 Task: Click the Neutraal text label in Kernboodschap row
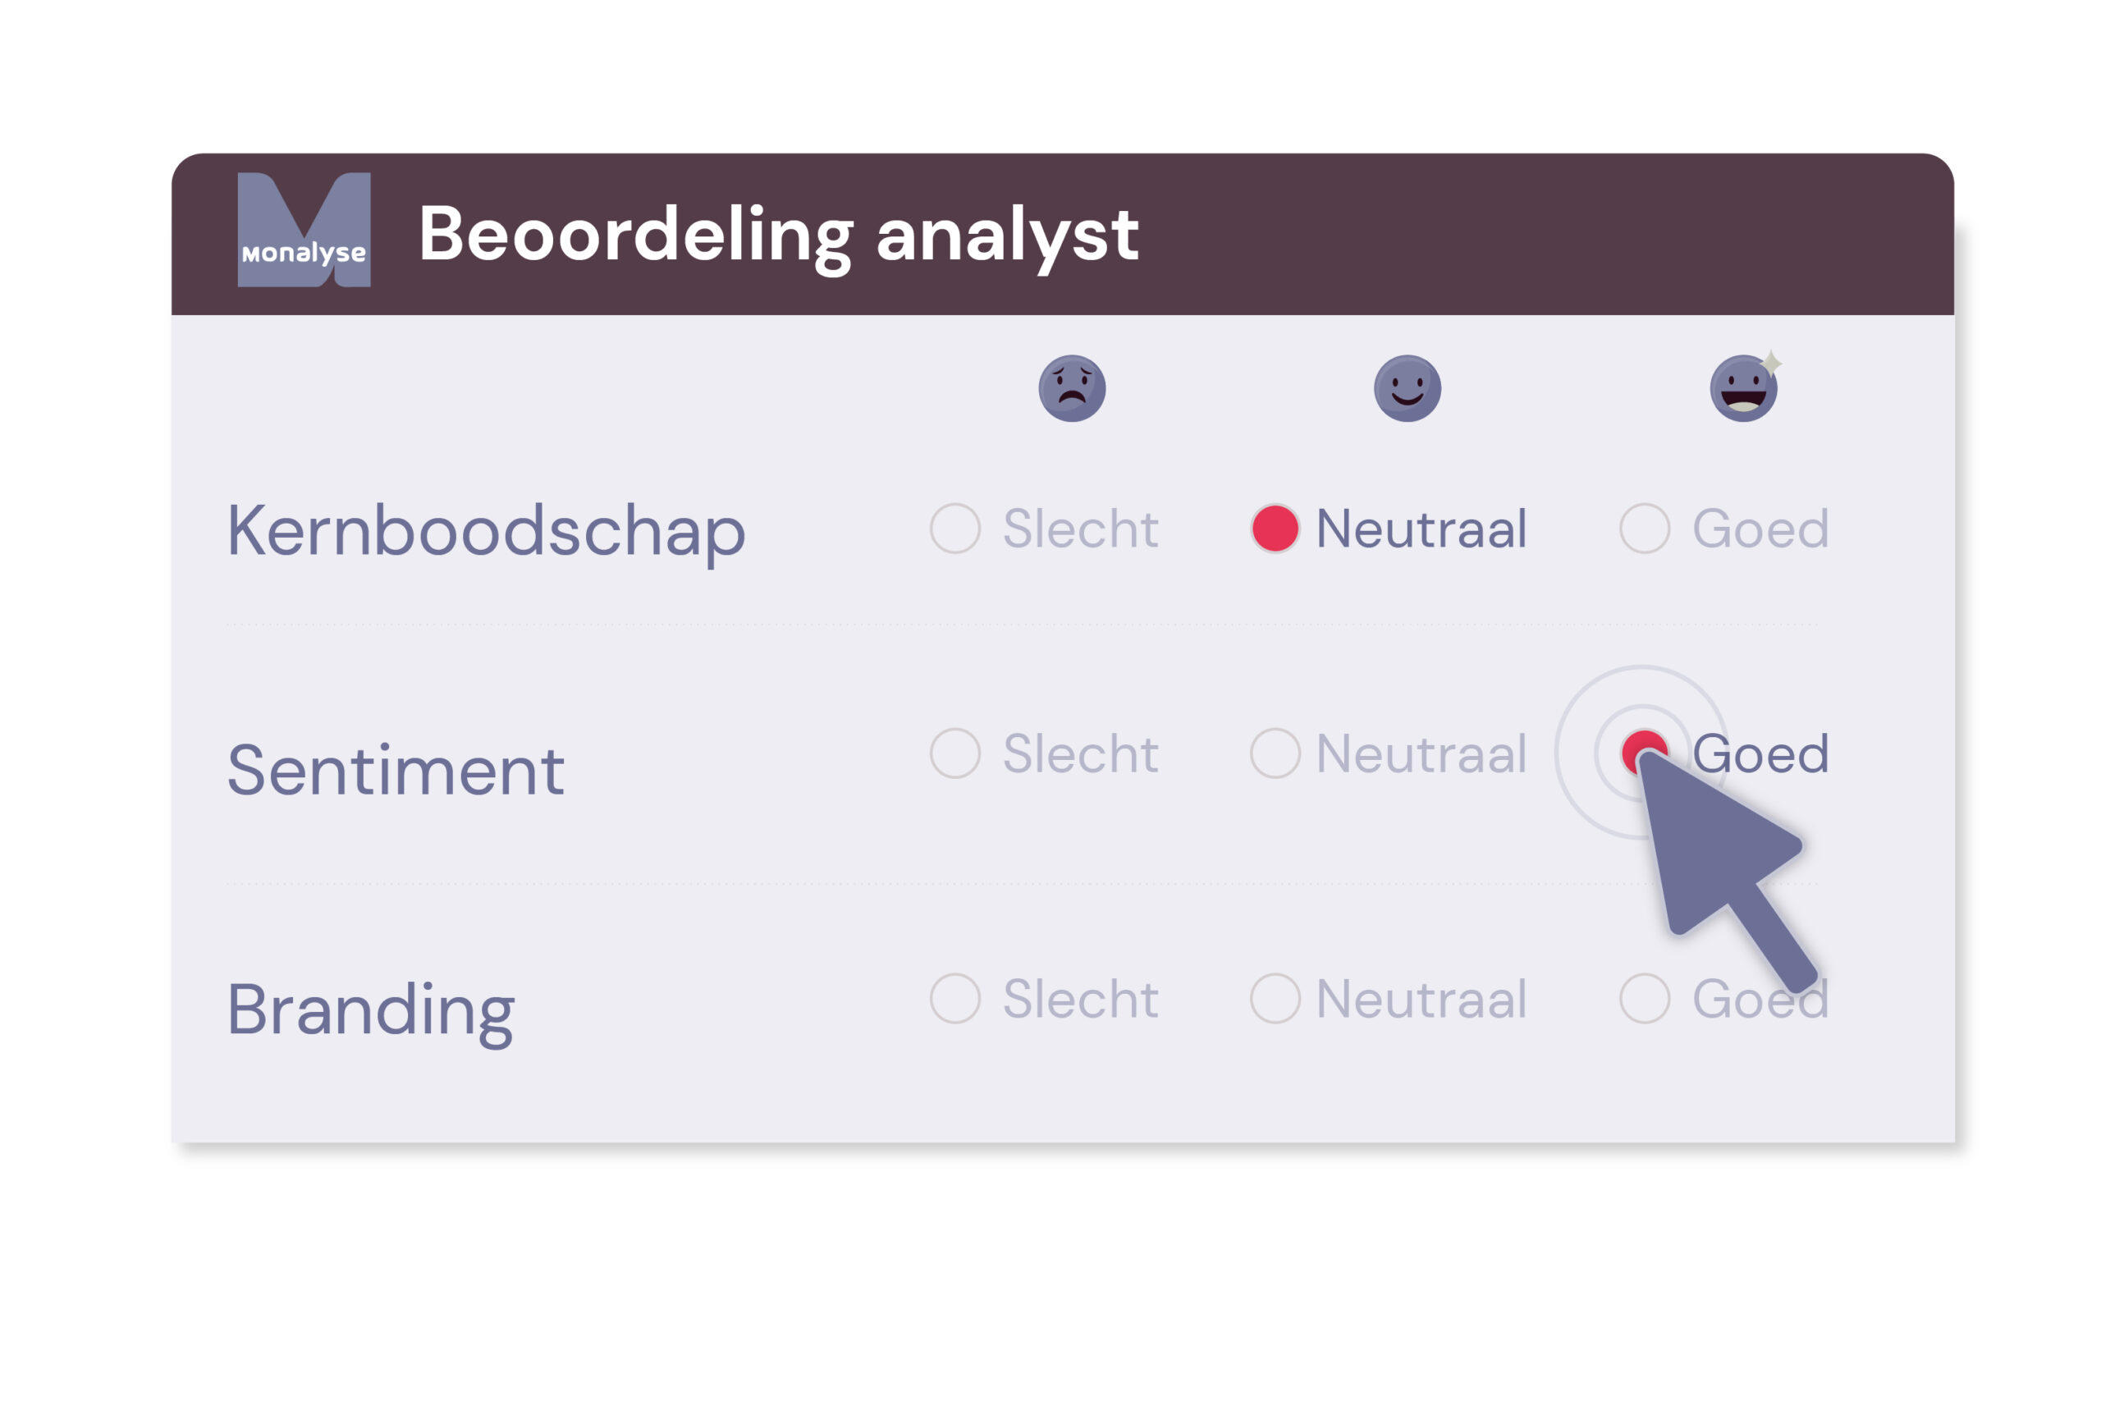pos(1421,528)
